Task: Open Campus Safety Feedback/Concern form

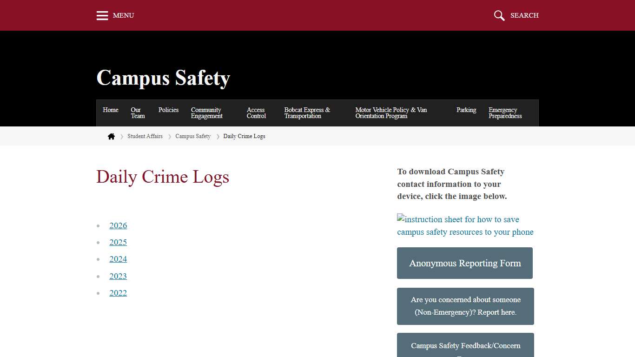Action: [465, 346]
